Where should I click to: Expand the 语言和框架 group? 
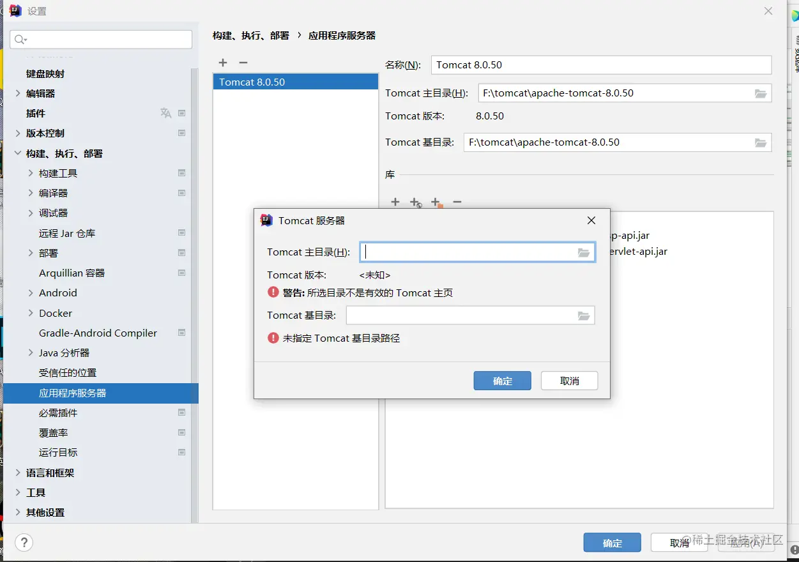pyautogui.click(x=18, y=473)
